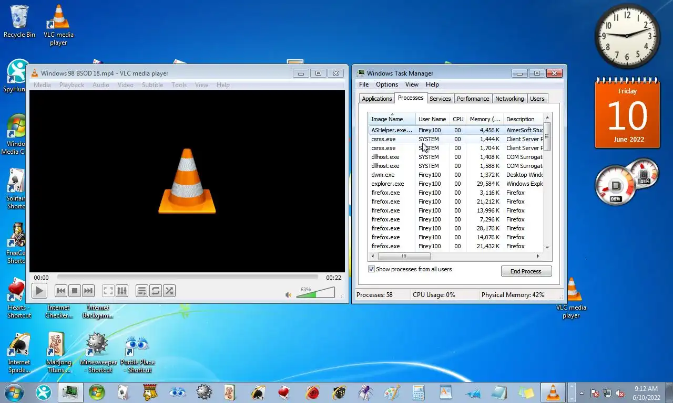
Task: Show VLC extended settings equalizer icon
Action: (122, 291)
